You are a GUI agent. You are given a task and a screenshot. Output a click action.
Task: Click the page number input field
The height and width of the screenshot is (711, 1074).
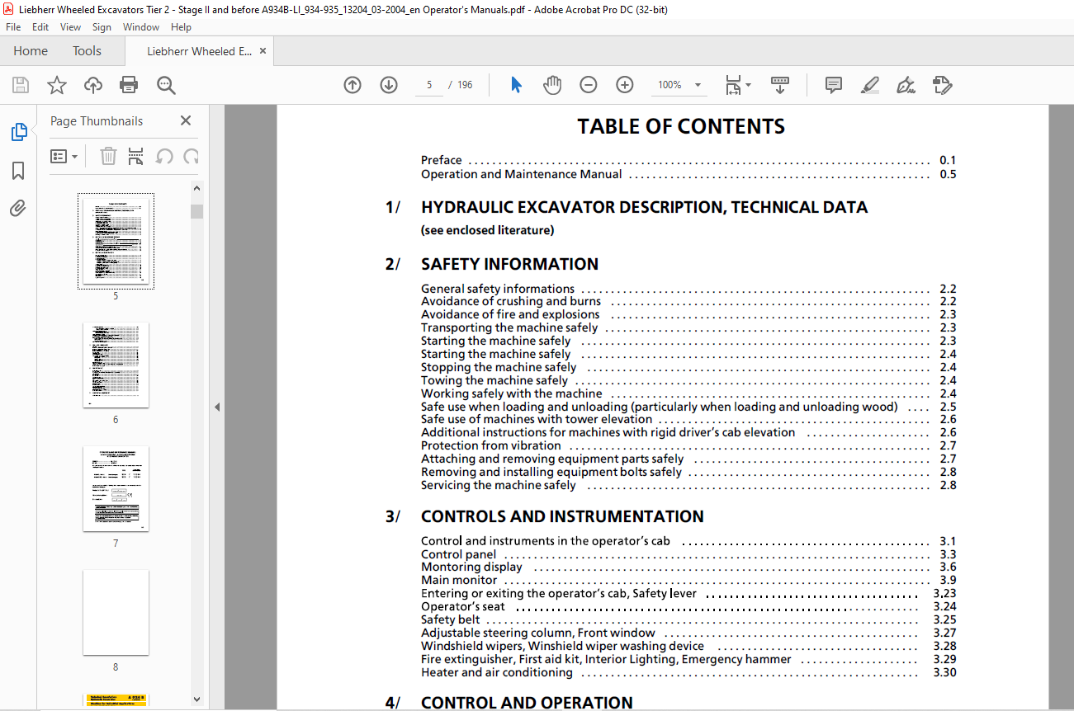click(429, 85)
